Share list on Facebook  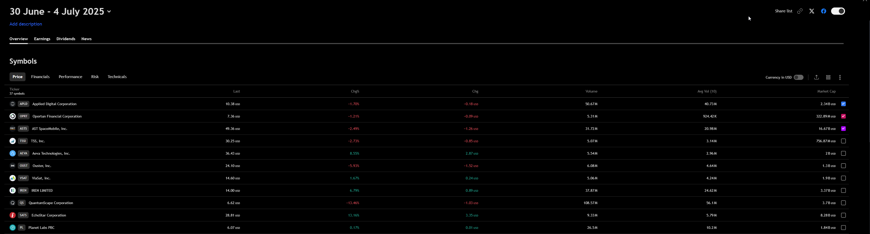pyautogui.click(x=823, y=11)
